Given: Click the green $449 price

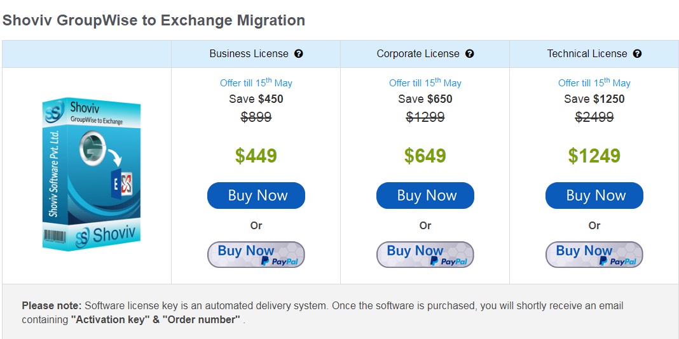Looking at the screenshot, I should click(x=256, y=156).
